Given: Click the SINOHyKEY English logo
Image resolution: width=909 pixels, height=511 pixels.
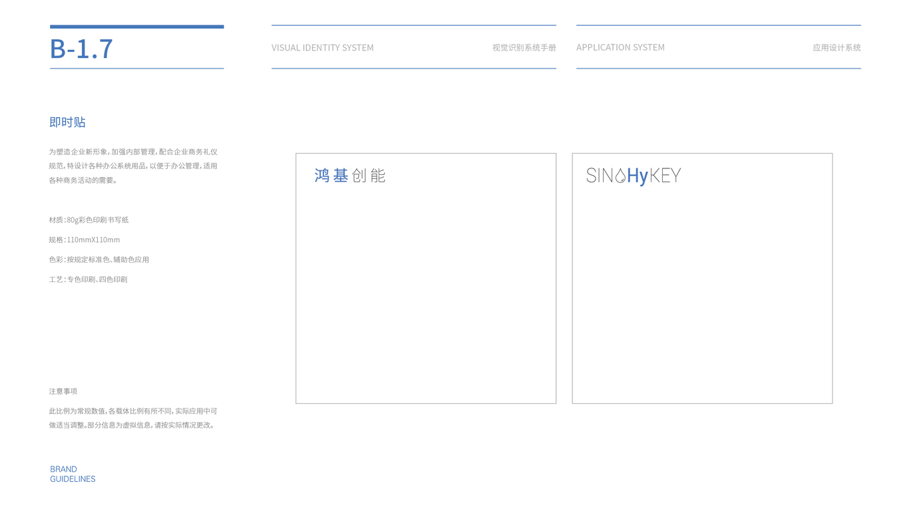Looking at the screenshot, I should [634, 176].
